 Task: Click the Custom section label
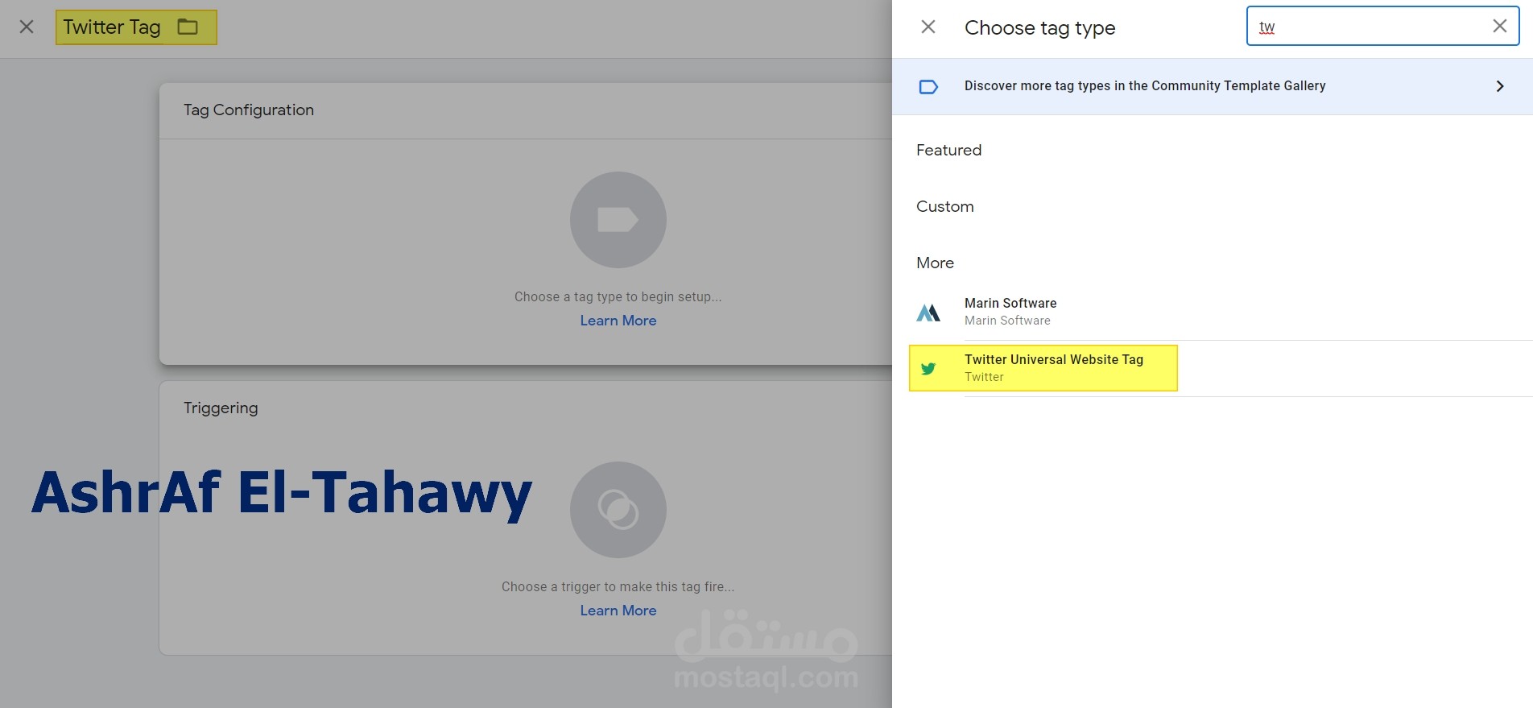tap(944, 206)
